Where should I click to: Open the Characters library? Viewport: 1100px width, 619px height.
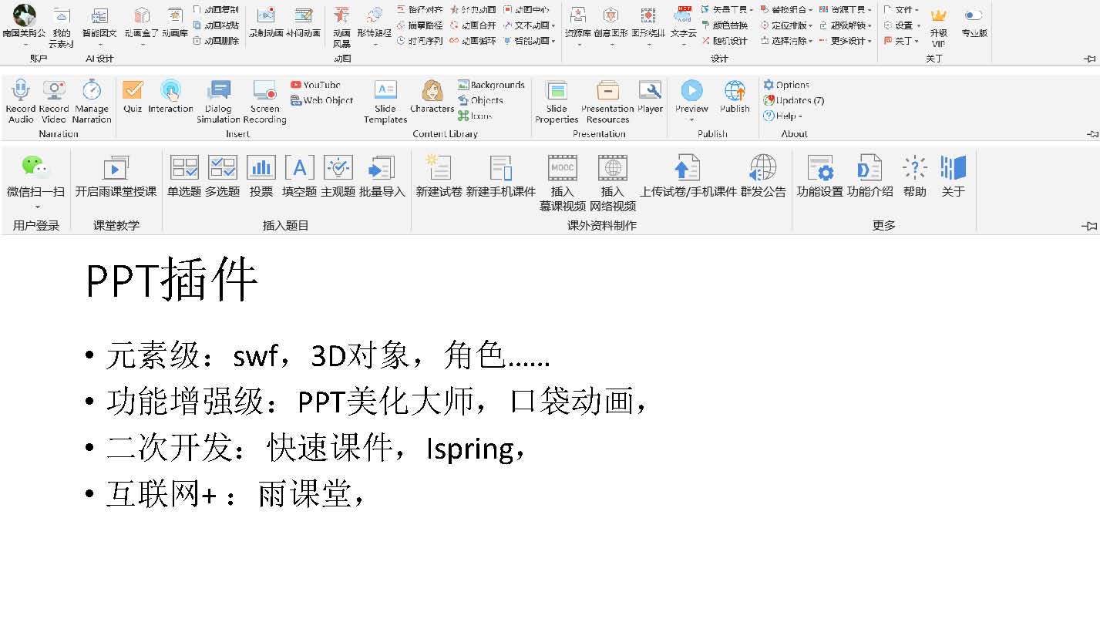(x=432, y=91)
